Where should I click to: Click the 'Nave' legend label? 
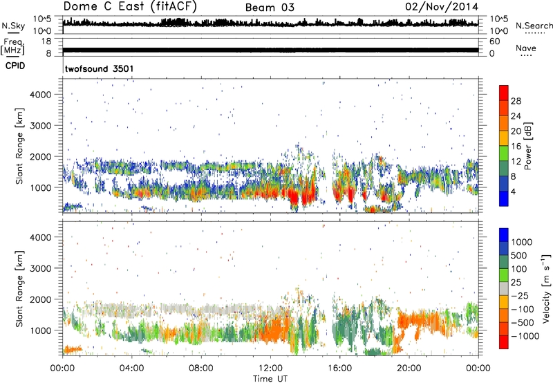pyautogui.click(x=526, y=48)
